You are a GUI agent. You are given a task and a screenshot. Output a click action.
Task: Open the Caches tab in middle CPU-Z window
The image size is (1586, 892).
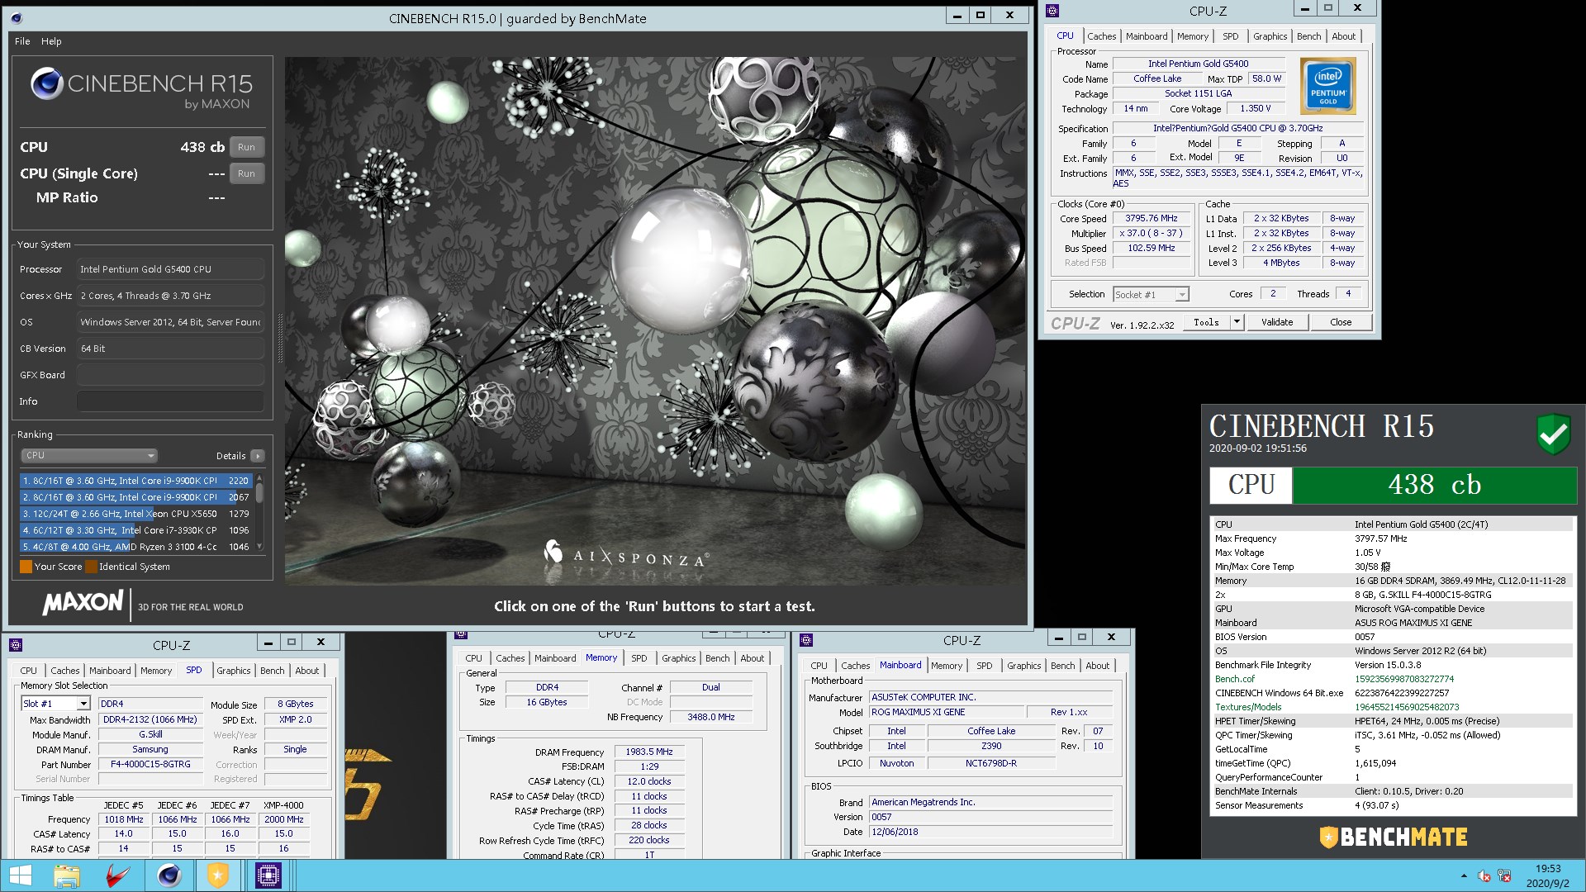coord(510,658)
